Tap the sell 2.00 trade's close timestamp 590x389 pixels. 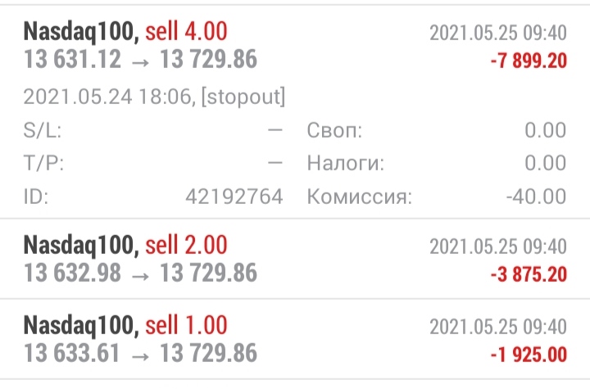point(498,247)
